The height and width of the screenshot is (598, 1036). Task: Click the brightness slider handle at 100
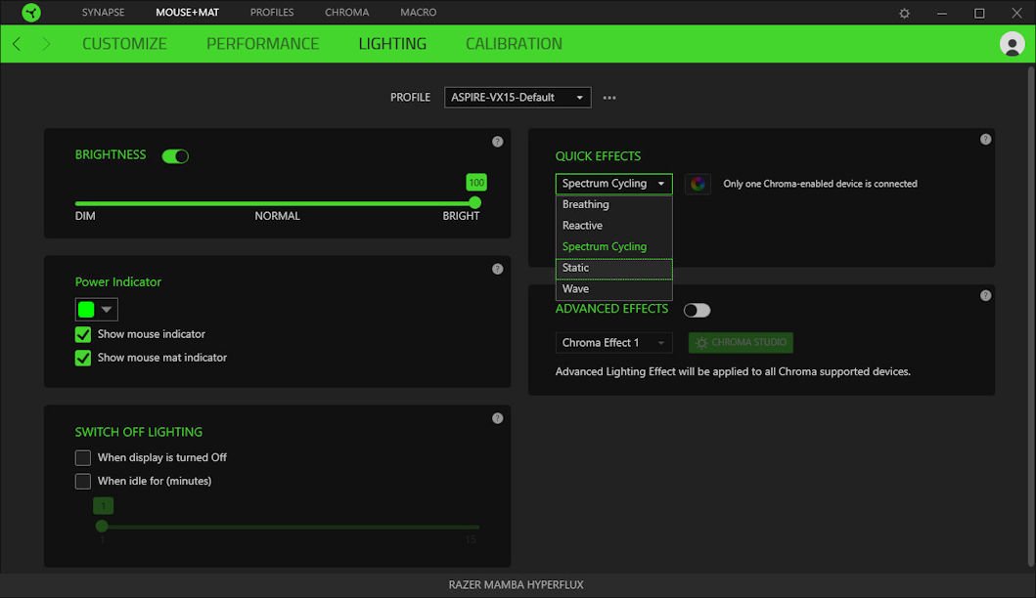[x=474, y=203]
